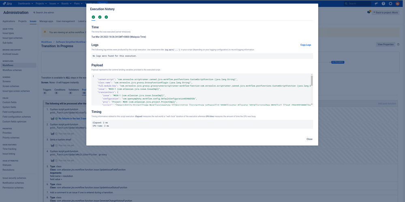This screenshot has height=202, width=405.
Task: Open performance chart icon for UpdateIssueType post-function
Action: 52,119
